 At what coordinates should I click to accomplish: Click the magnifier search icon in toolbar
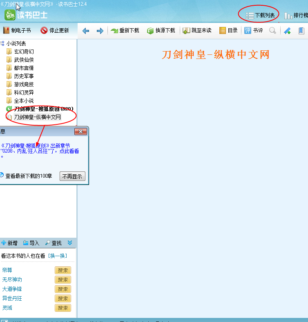tap(272, 31)
